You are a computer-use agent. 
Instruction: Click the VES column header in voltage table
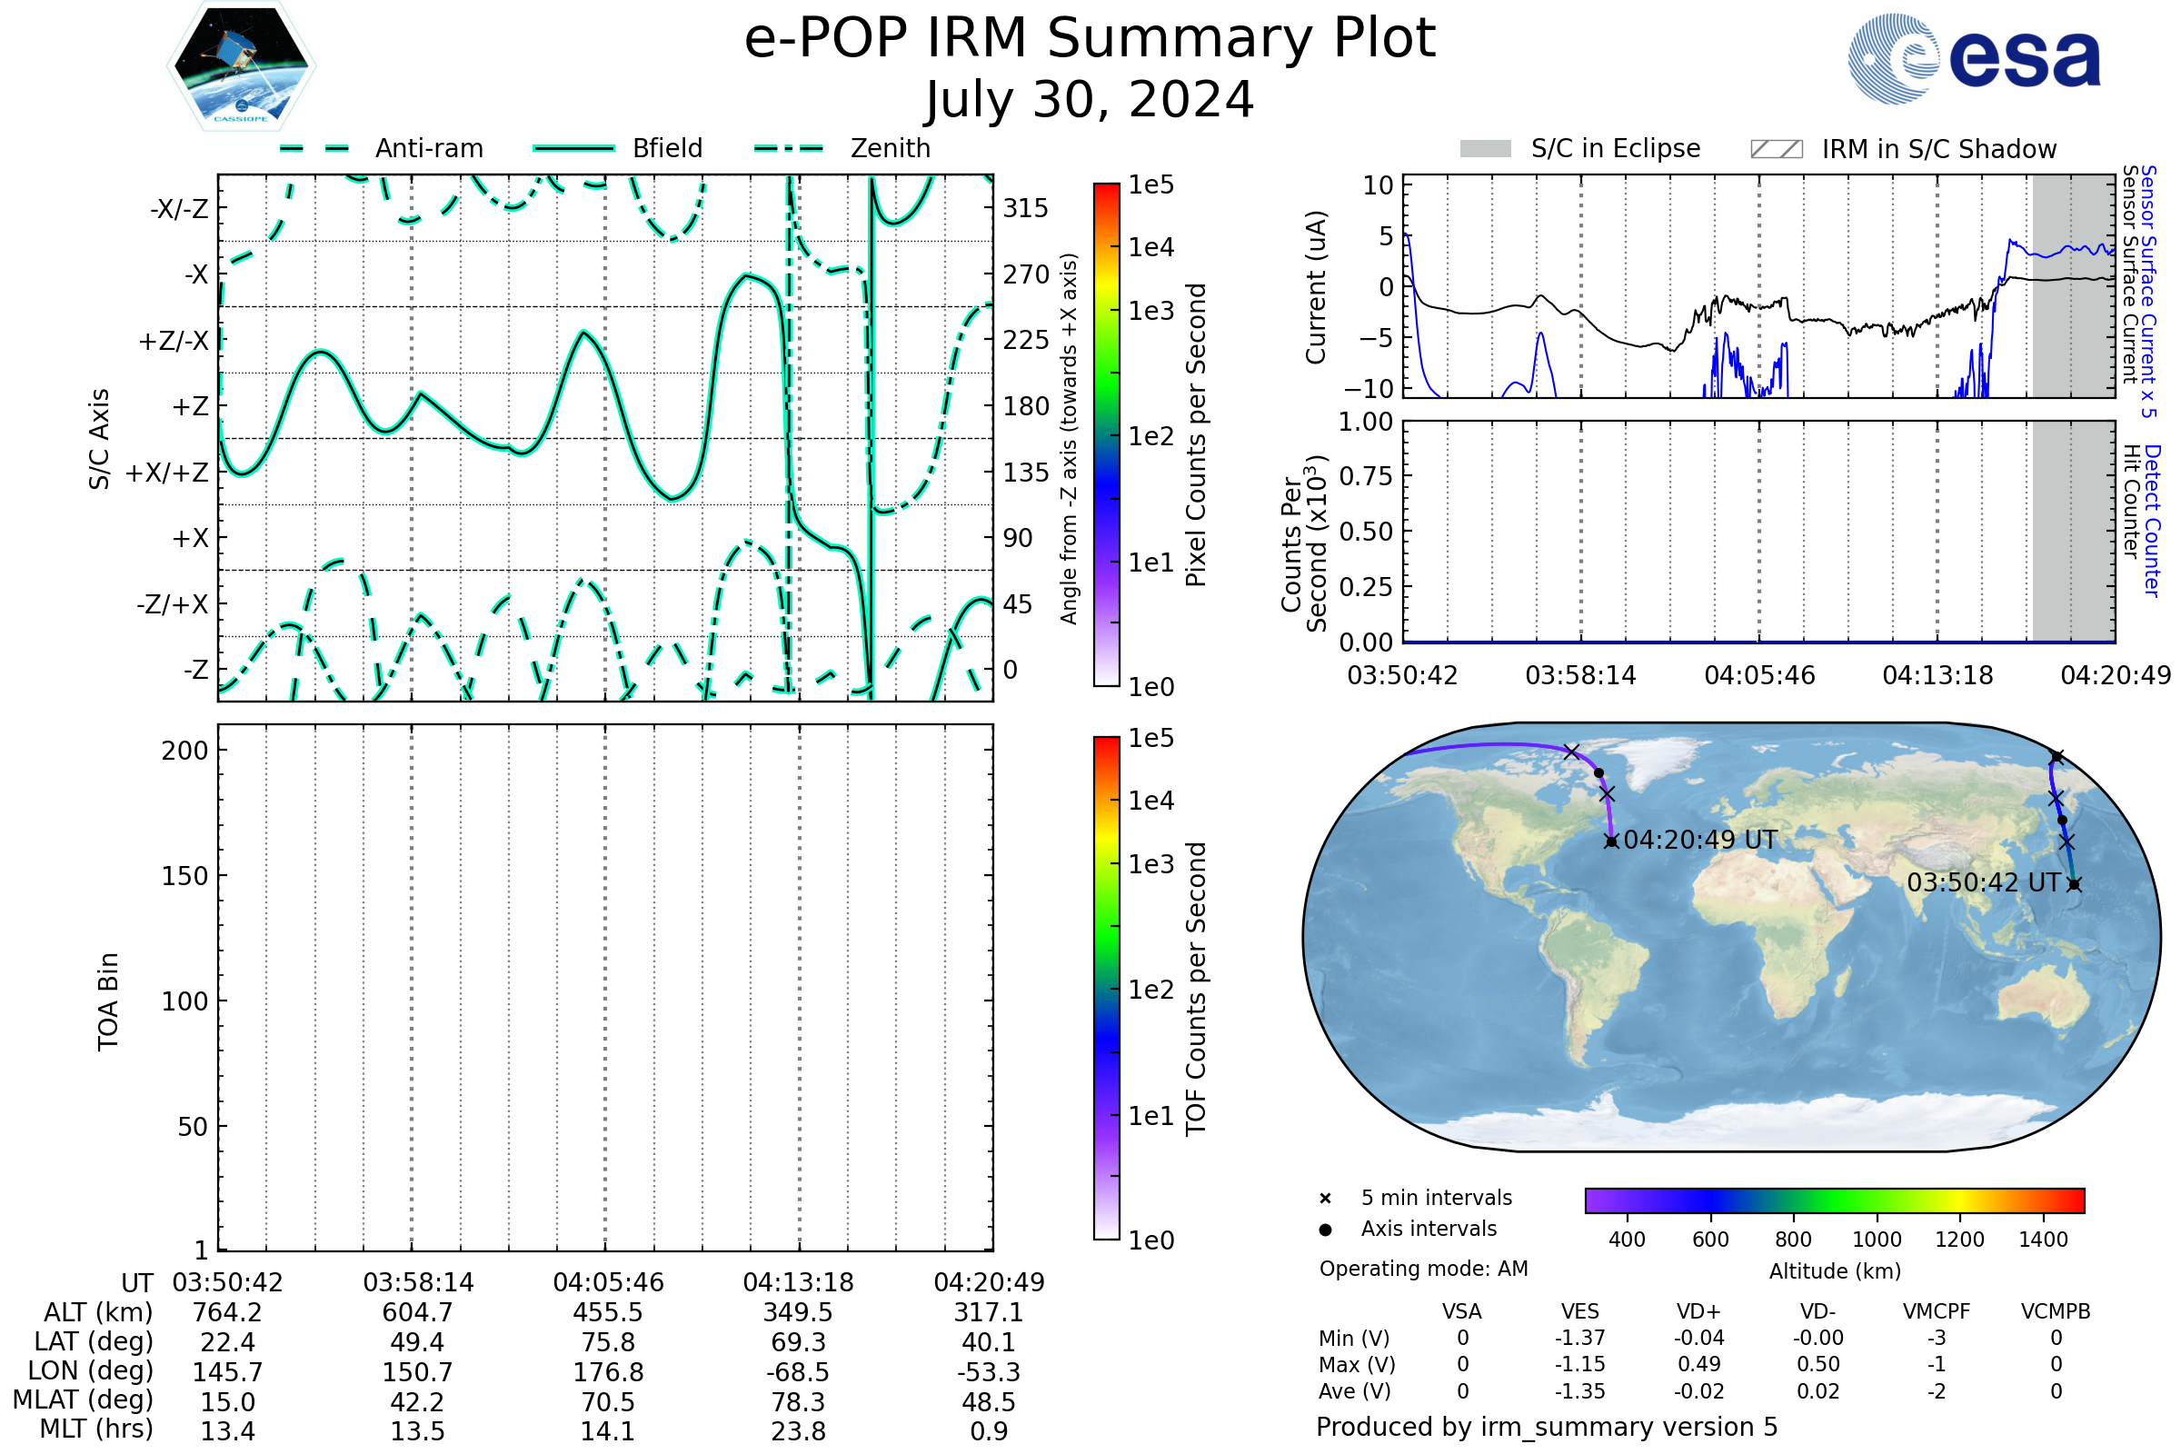tap(1579, 1311)
